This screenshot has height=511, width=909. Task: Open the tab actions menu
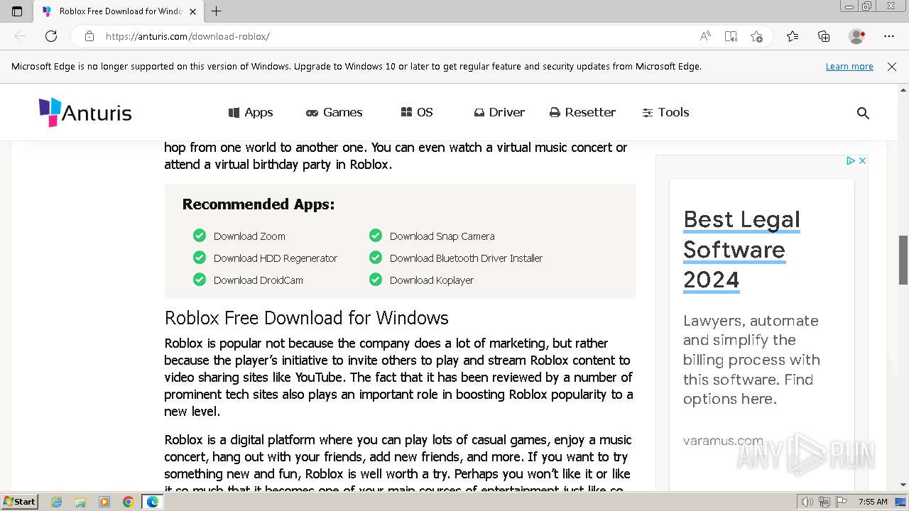pos(17,11)
